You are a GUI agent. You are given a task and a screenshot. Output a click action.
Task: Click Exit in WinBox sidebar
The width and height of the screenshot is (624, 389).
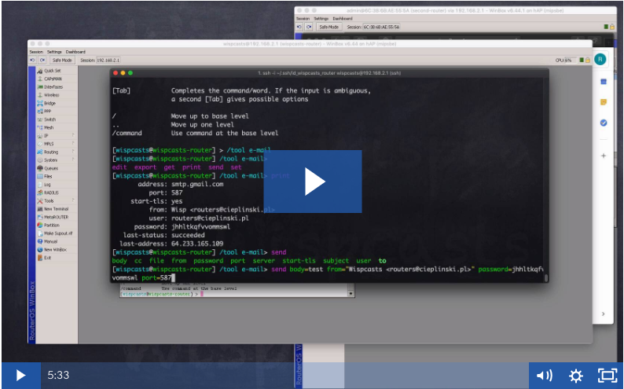point(47,258)
